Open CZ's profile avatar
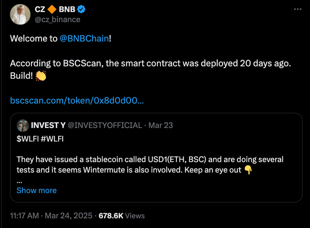This screenshot has width=310, height=228. (20, 14)
